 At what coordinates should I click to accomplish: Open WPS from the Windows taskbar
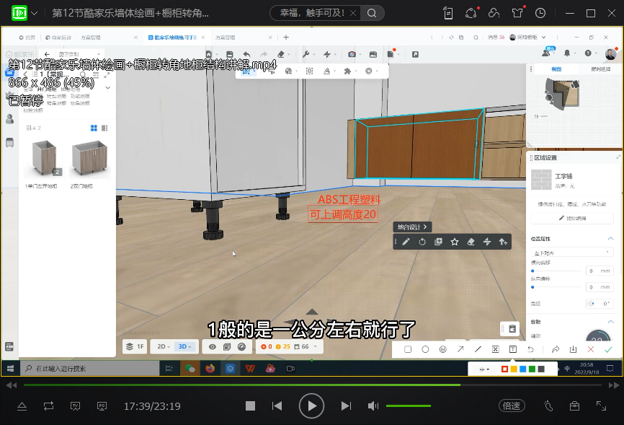click(x=250, y=369)
